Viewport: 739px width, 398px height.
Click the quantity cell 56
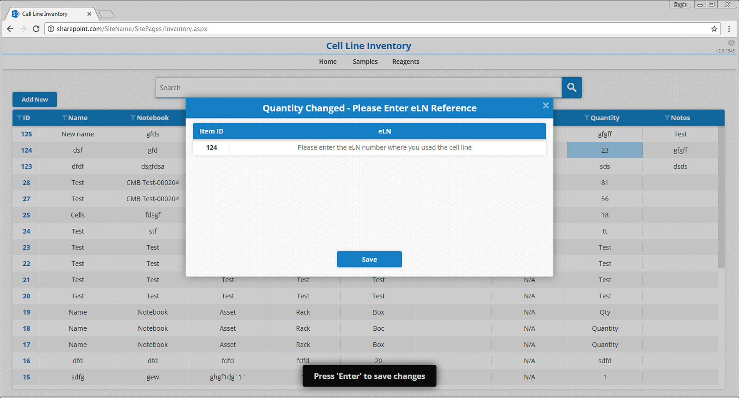point(605,199)
